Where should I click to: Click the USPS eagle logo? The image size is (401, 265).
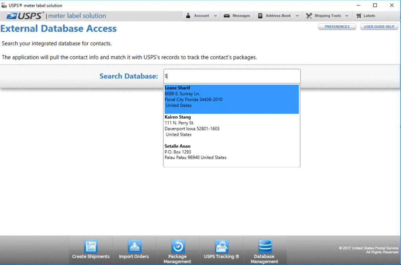click(x=12, y=16)
